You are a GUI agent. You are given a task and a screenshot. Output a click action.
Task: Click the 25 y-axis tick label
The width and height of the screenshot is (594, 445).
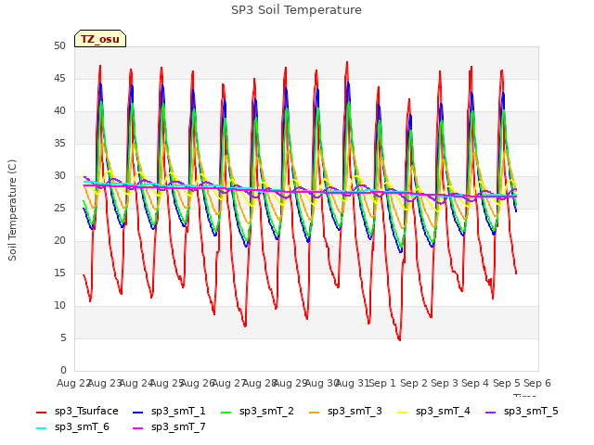point(59,208)
